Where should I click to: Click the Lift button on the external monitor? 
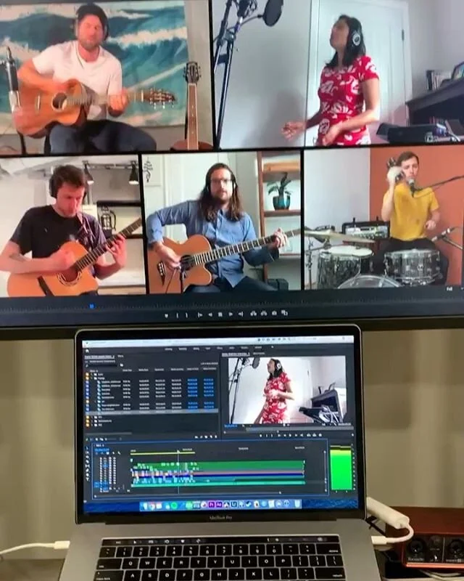tap(254, 314)
